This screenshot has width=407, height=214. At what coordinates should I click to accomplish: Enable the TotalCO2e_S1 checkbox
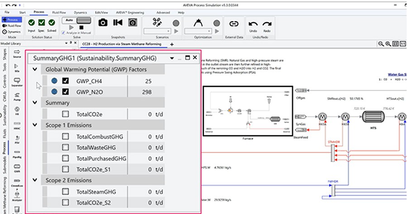click(x=65, y=169)
